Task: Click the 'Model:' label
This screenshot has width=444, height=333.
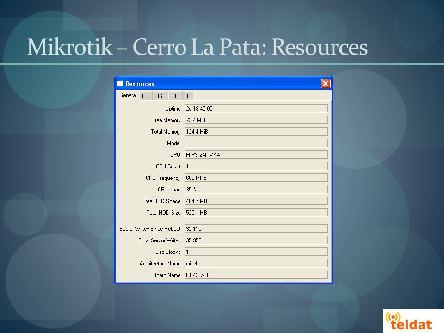Action: [174, 143]
